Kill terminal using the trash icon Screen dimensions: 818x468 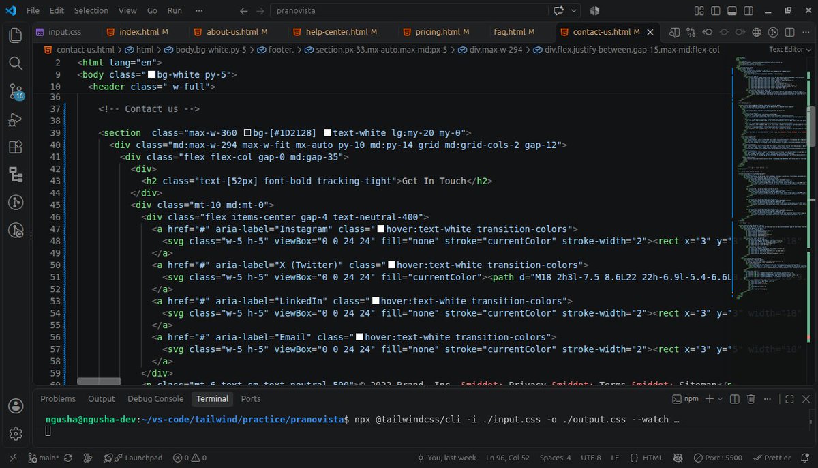point(751,399)
